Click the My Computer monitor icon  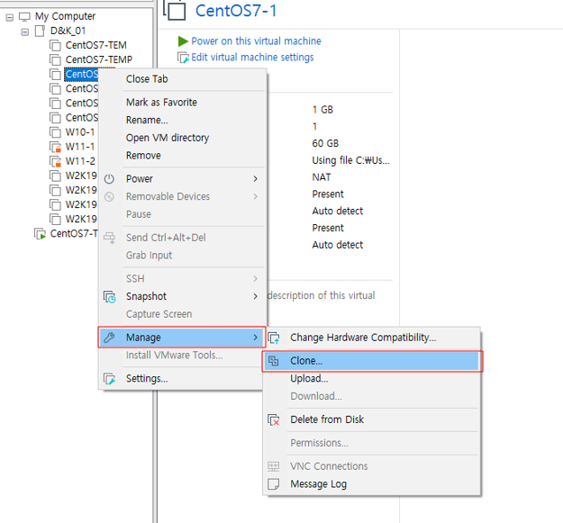click(x=24, y=16)
